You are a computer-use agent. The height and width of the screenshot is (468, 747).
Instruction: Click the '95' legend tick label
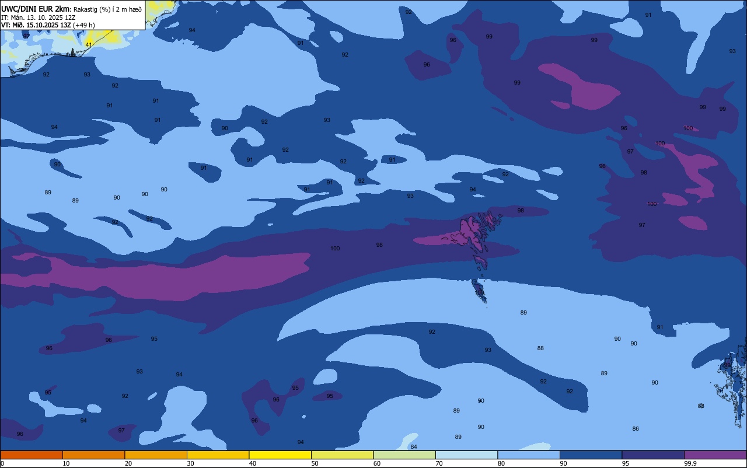pos(626,463)
